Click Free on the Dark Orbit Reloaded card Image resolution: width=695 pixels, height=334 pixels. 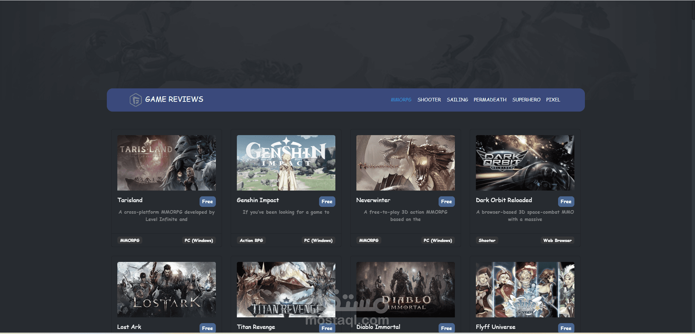[x=566, y=201]
